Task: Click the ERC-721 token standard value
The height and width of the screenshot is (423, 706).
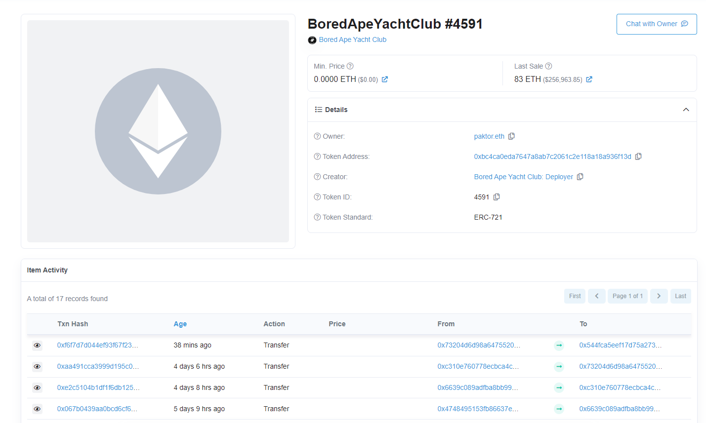Action: (x=488, y=217)
